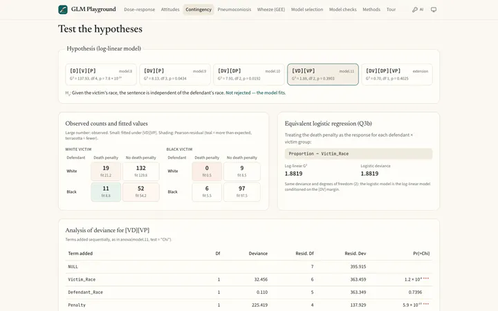The width and height of the screenshot is (498, 311).
Task: Click the 'Not rejected — the model fits' text
Action: [x=256, y=93]
